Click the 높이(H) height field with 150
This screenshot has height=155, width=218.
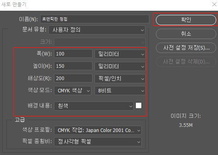pos(73,66)
